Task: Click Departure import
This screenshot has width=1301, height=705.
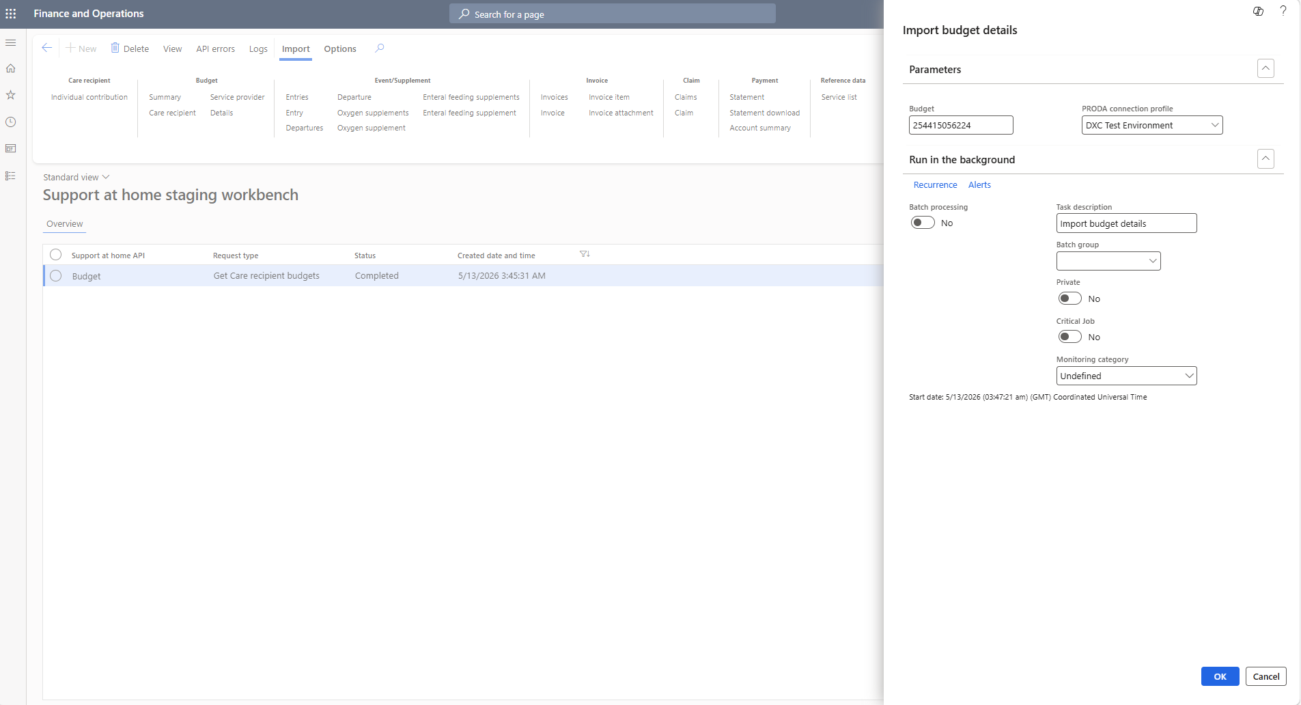Action: click(x=354, y=97)
